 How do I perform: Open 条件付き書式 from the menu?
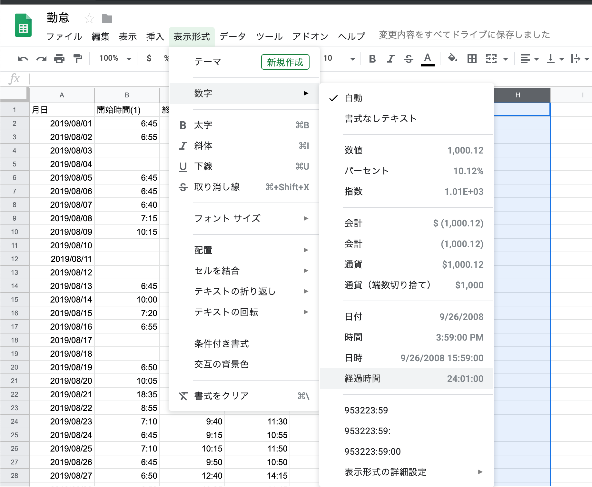point(244,344)
